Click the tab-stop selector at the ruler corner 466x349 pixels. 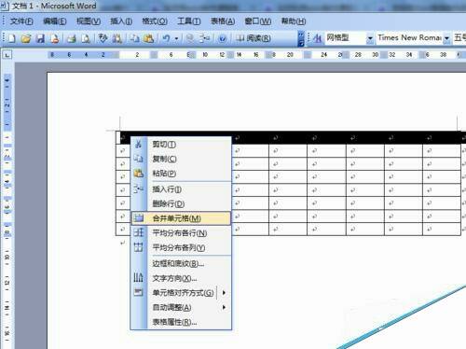coord(7,55)
